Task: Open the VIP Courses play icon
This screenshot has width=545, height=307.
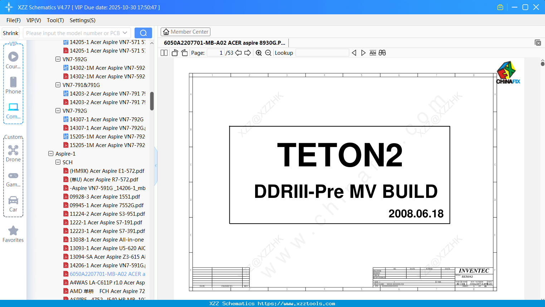Action: point(13,57)
